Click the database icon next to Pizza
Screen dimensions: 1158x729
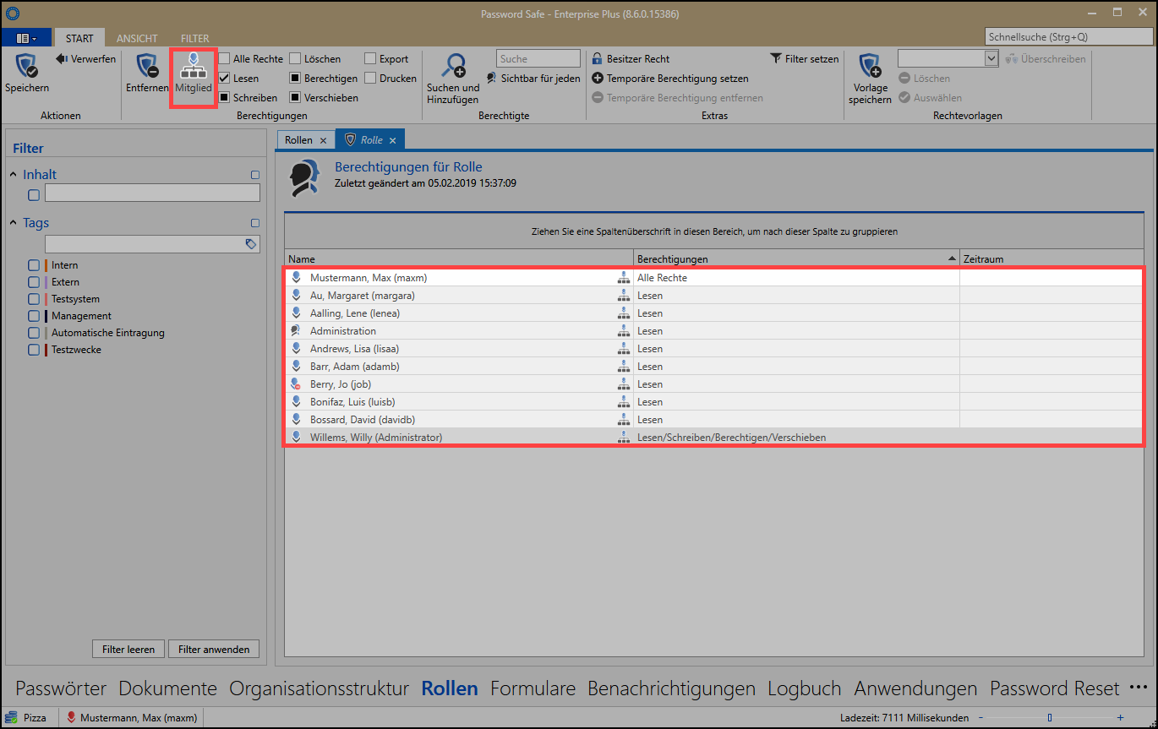tap(12, 717)
